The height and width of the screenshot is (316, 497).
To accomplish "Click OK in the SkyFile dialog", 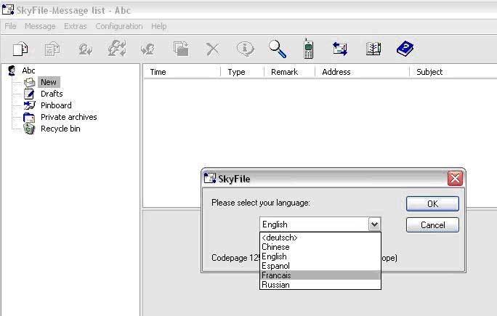I will coord(432,203).
